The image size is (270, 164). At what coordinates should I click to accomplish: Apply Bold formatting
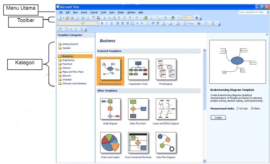[x=102, y=23]
